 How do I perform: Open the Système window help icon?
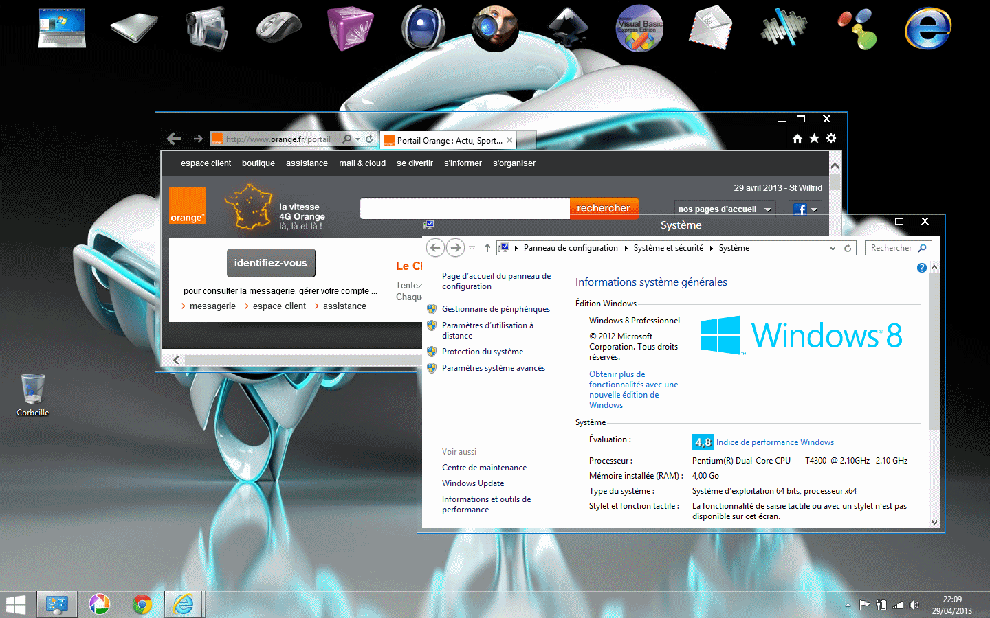click(x=922, y=268)
